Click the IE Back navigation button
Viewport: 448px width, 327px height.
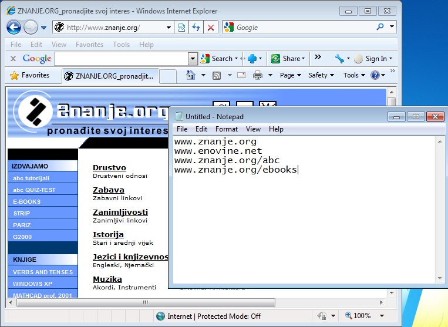tap(14, 27)
